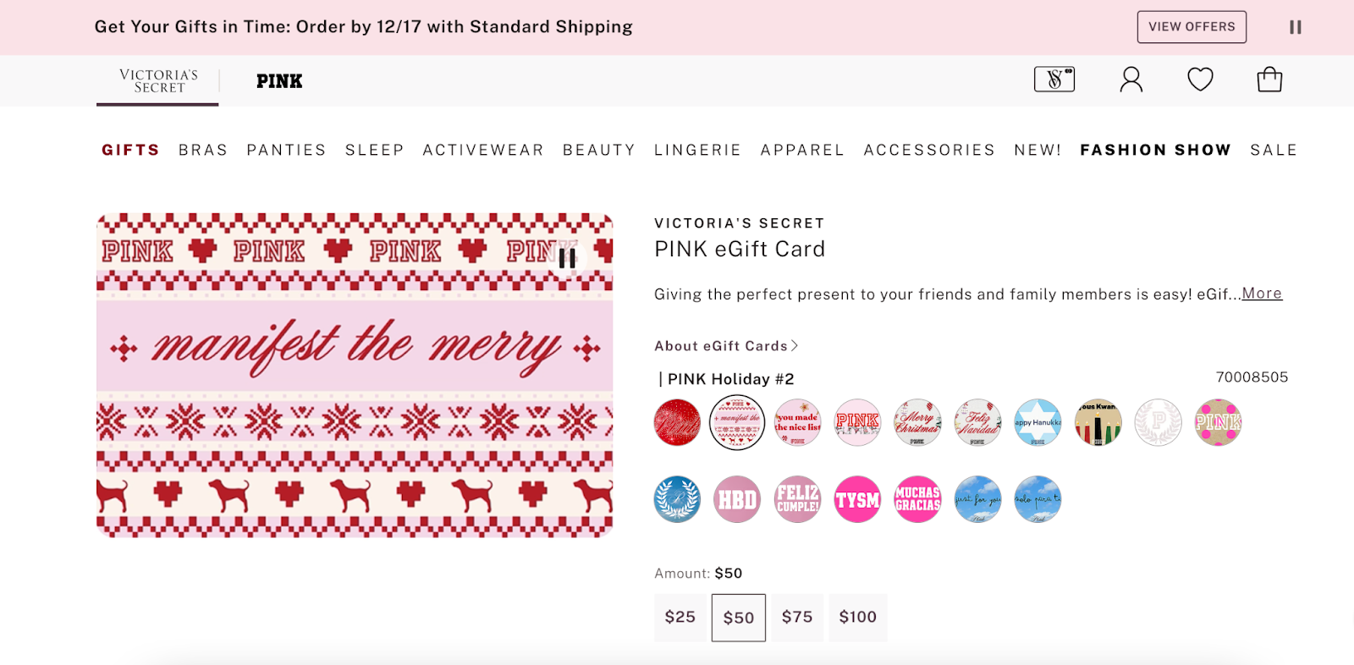The width and height of the screenshot is (1354, 665).
Task: Open the GIFTS menu category
Action: click(130, 150)
